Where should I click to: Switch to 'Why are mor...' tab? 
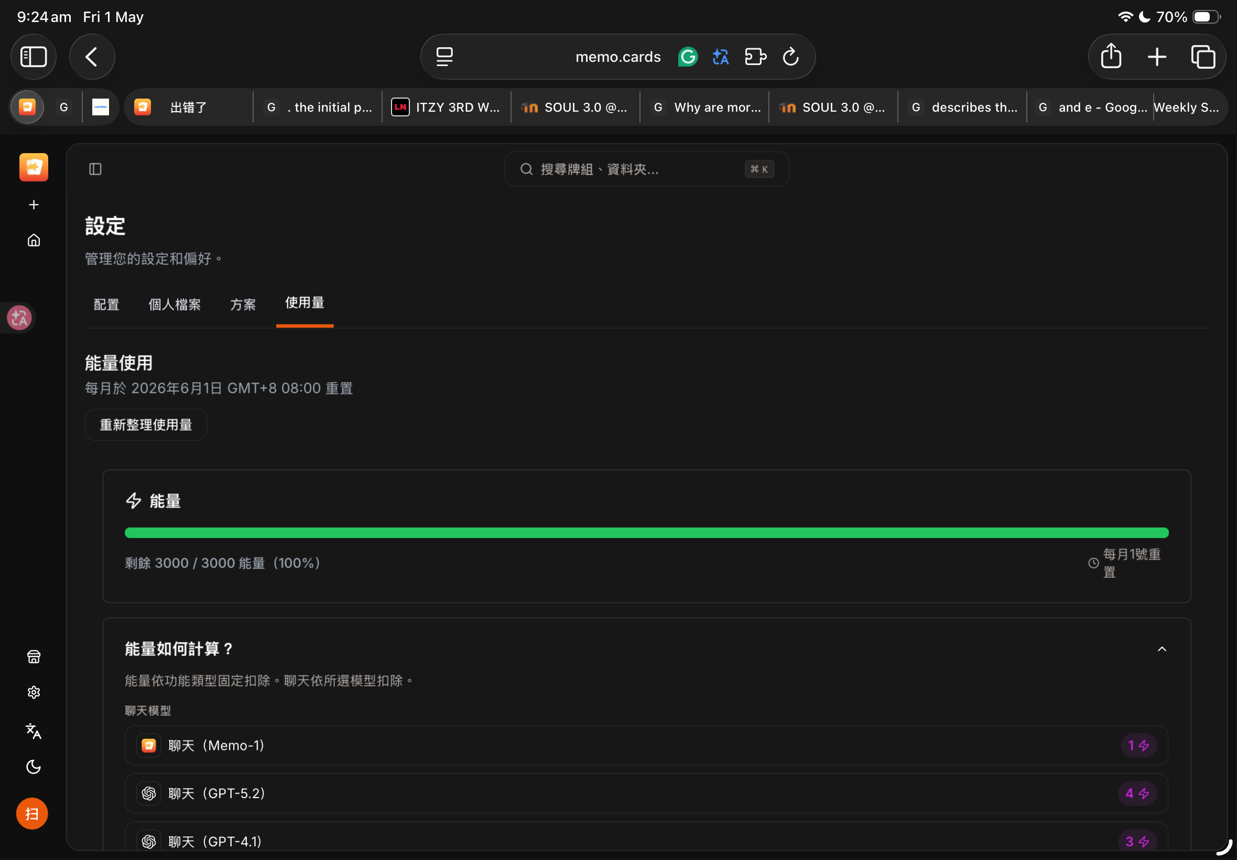point(704,106)
